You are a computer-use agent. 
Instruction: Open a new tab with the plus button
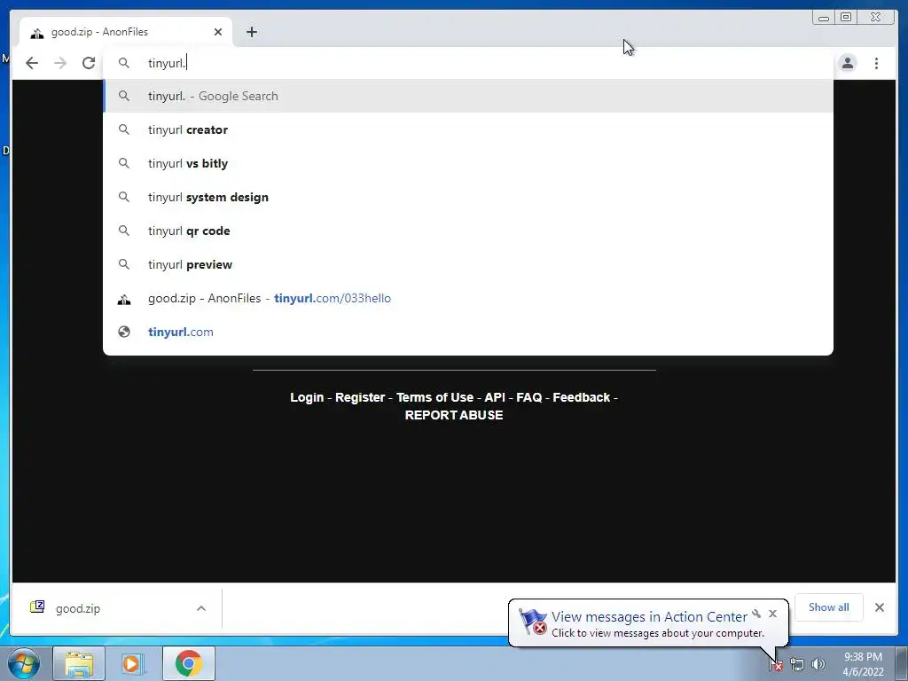251,32
